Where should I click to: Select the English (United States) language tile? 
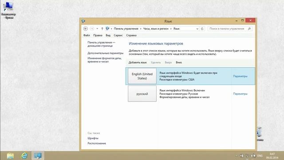142,76
